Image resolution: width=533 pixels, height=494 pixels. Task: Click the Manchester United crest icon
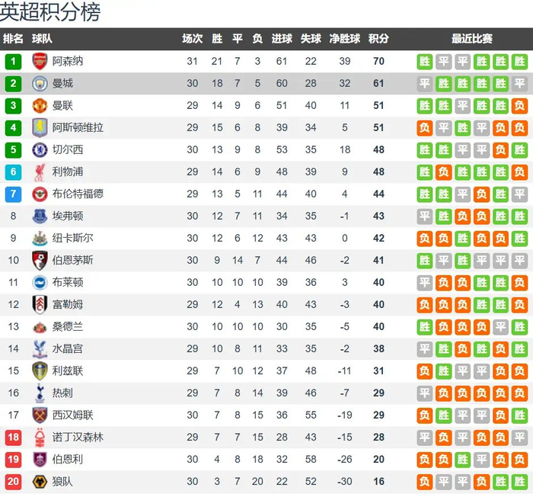40,106
